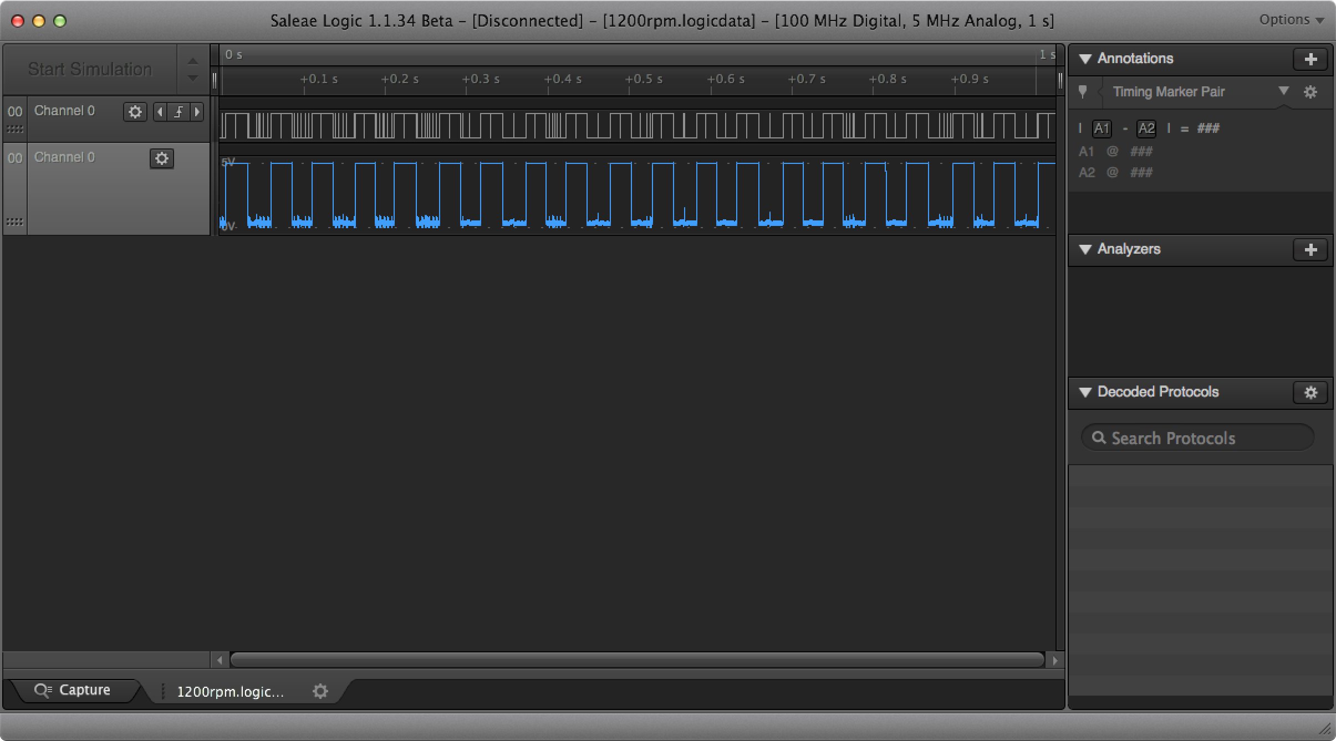Focus the Search Protocols field
This screenshot has height=741, width=1336.
[1197, 438]
